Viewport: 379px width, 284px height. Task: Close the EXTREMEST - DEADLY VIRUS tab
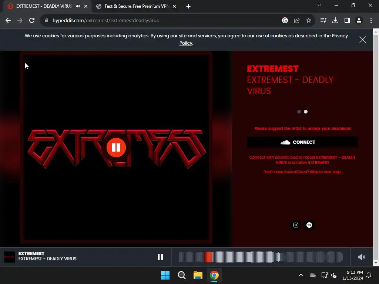pos(86,6)
